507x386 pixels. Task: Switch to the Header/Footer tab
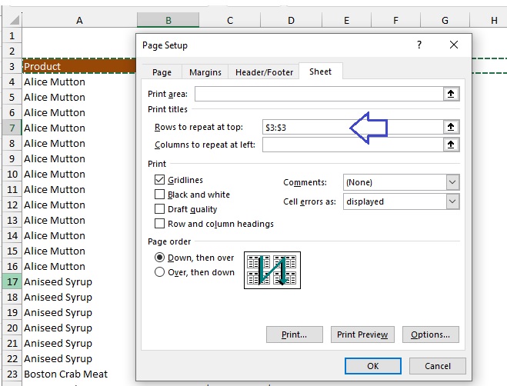point(264,72)
